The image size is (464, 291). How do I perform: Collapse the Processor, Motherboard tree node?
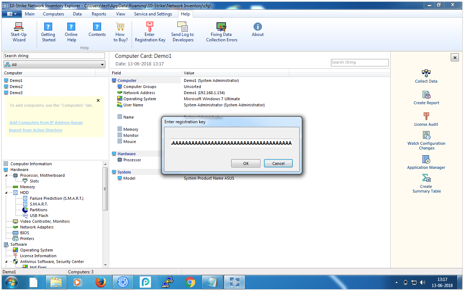pyautogui.click(x=6, y=175)
